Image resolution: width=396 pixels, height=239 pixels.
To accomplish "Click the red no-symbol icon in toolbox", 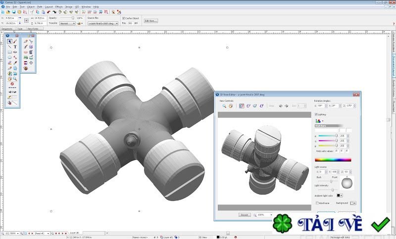I will point(12,85).
